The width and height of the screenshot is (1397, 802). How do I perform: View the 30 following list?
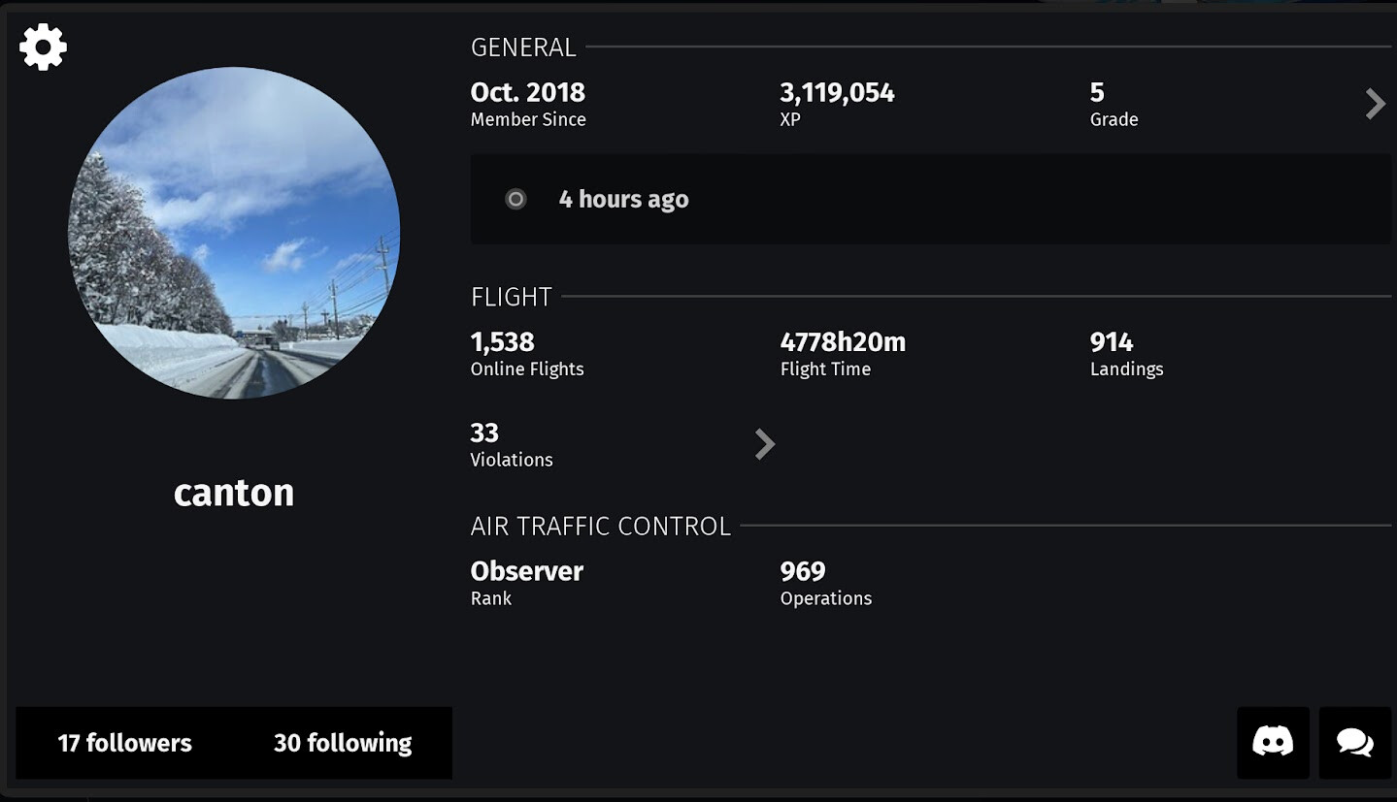click(343, 743)
